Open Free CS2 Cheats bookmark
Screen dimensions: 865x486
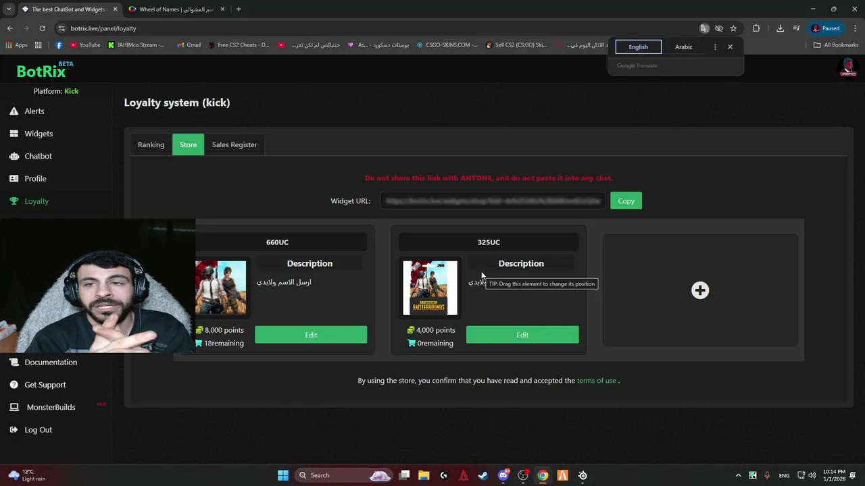pos(239,45)
